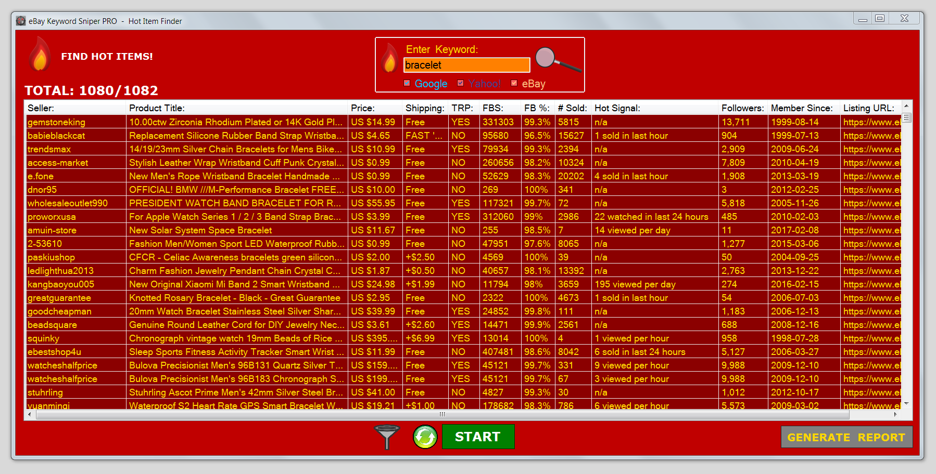Sort by the Followers column header
Screen dimensions: 936x474
click(743, 108)
